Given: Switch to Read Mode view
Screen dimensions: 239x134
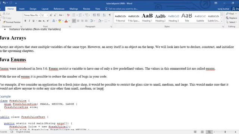Looking at the screenshot, I should click(x=195, y=132).
